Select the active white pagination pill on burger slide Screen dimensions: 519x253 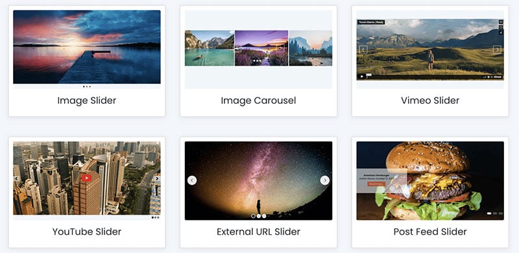[489, 213]
